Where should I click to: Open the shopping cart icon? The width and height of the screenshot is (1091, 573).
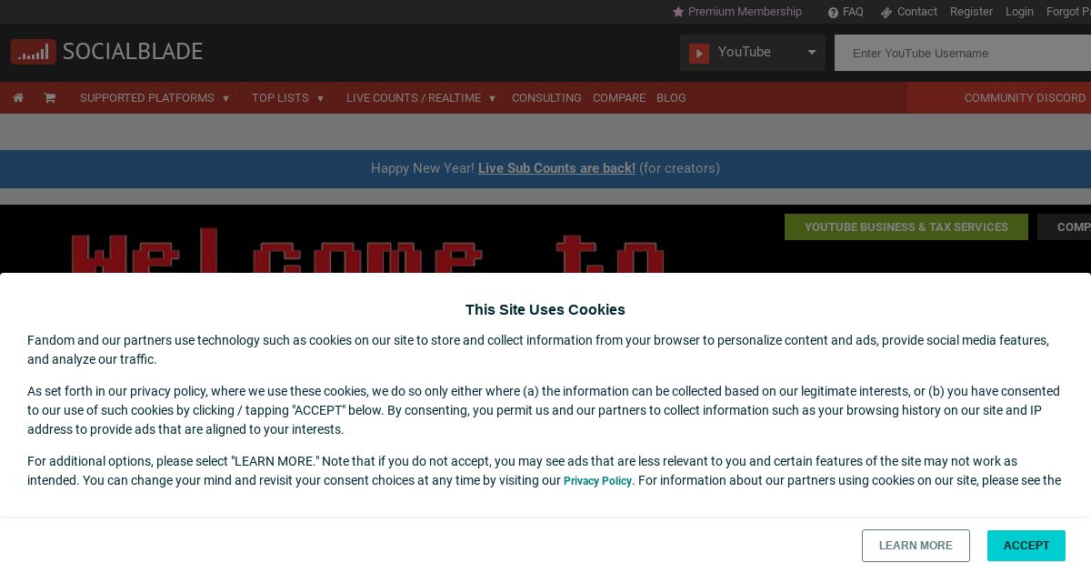[50, 98]
